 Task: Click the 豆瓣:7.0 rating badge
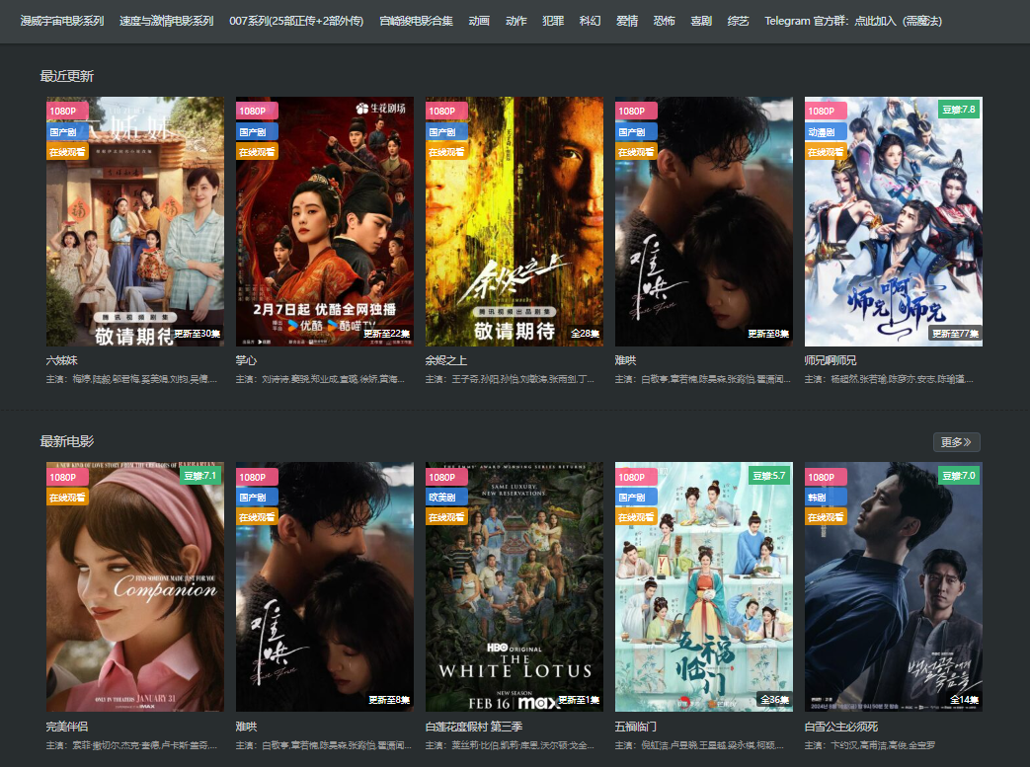(x=958, y=476)
